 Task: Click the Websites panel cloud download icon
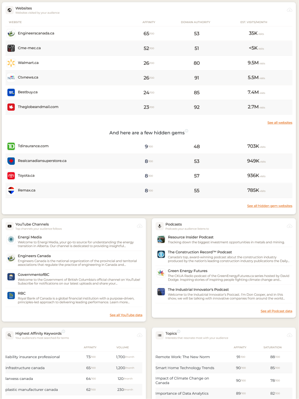click(x=289, y=10)
